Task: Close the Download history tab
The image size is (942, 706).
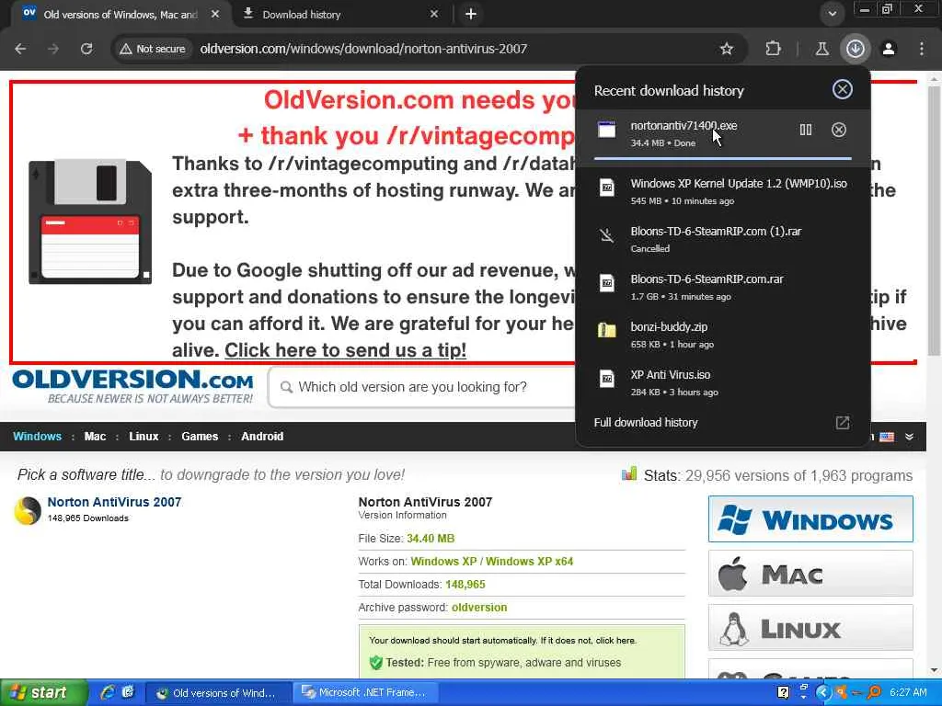Action: coord(434,14)
